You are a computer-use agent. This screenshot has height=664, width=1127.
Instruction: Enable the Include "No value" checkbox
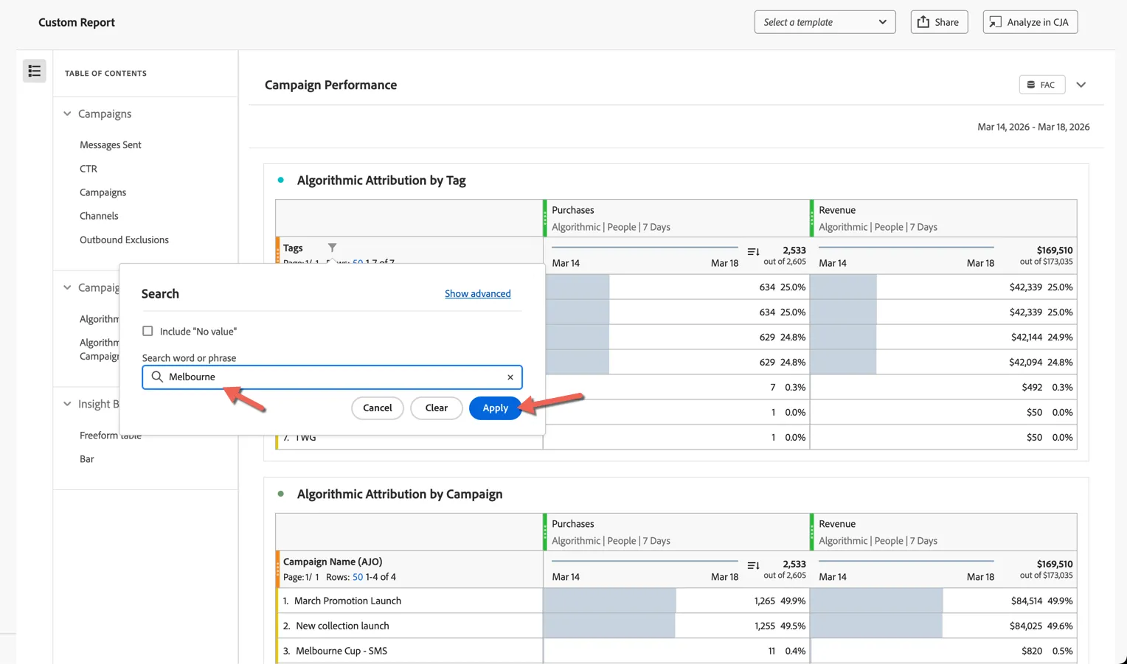(x=148, y=331)
